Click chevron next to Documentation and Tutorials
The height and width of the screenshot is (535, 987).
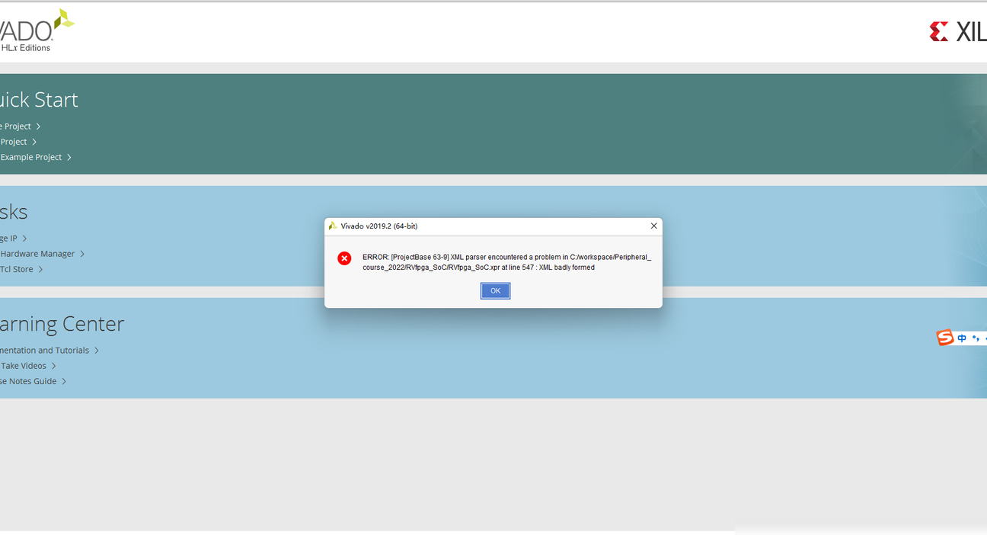[x=97, y=351]
